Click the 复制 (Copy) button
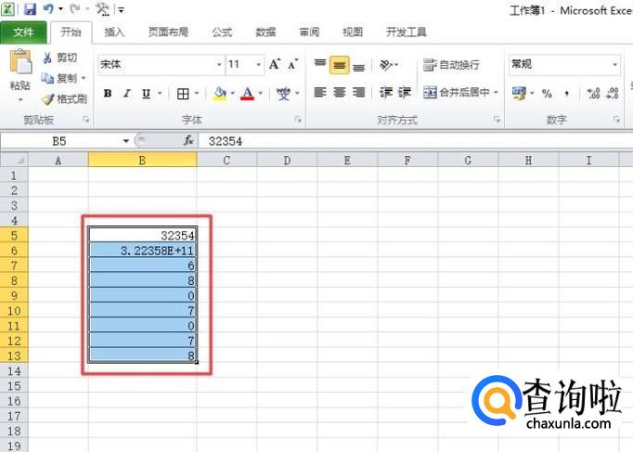This screenshot has width=633, height=452. tap(59, 78)
